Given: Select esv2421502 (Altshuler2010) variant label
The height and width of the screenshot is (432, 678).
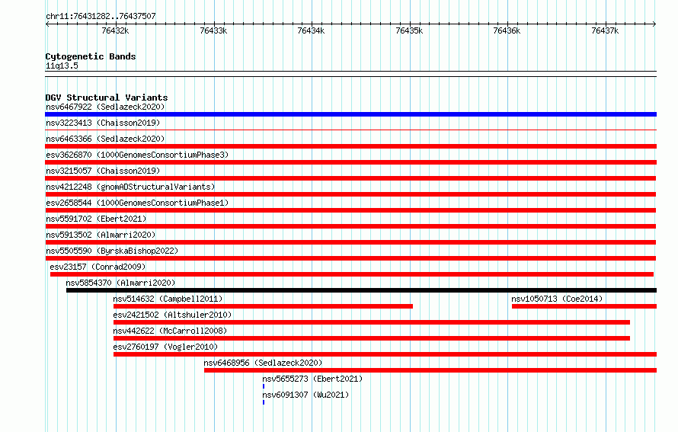Looking at the screenshot, I should (172, 315).
